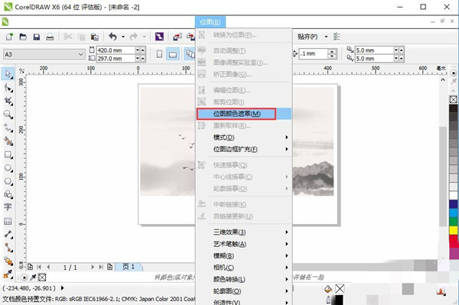This screenshot has width=459, height=305.
Task: Go to the next page arrow
Action: (93, 267)
